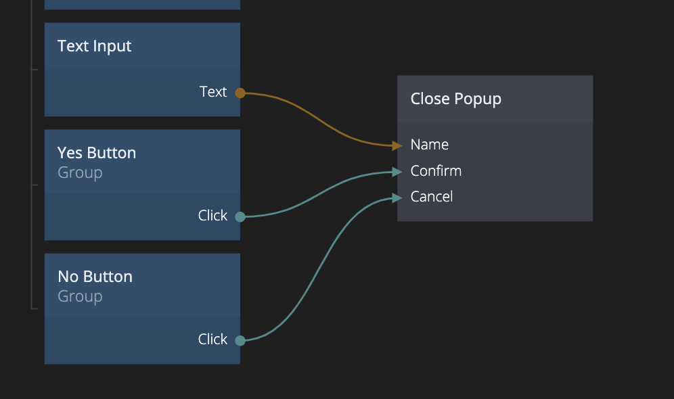The width and height of the screenshot is (674, 399).
Task: Select the teal wire leading into Confirm
Action: pos(318,194)
